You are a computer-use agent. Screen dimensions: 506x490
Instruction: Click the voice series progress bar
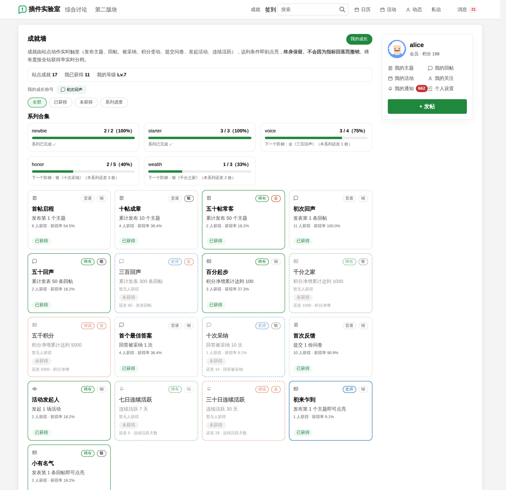pos(316,138)
